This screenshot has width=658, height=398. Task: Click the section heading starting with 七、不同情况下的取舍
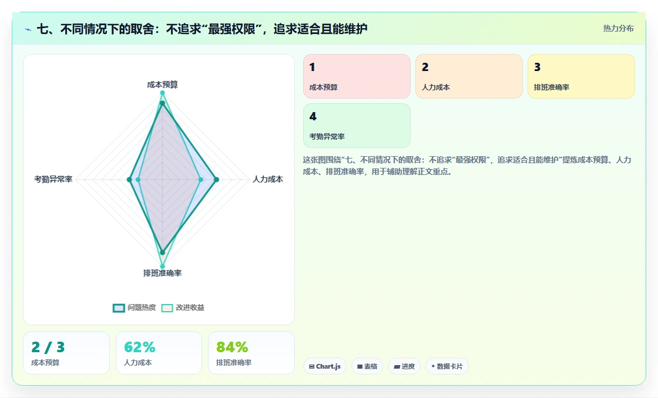(202, 29)
